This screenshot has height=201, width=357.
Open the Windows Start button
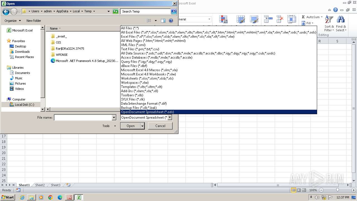coord(8,197)
